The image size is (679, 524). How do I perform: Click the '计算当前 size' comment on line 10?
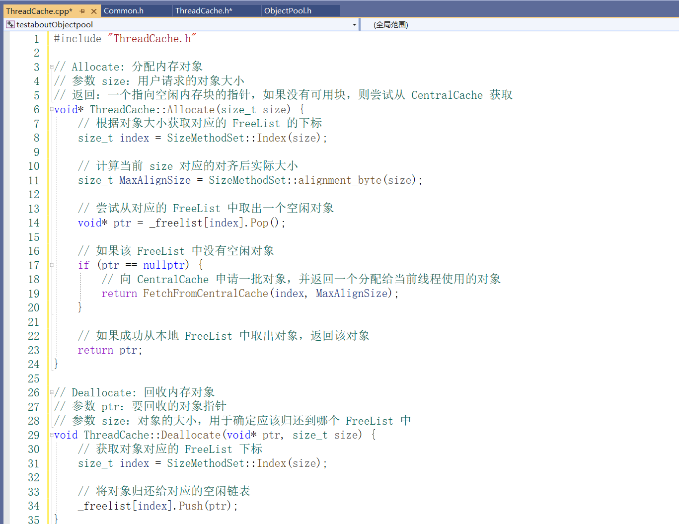(x=188, y=166)
